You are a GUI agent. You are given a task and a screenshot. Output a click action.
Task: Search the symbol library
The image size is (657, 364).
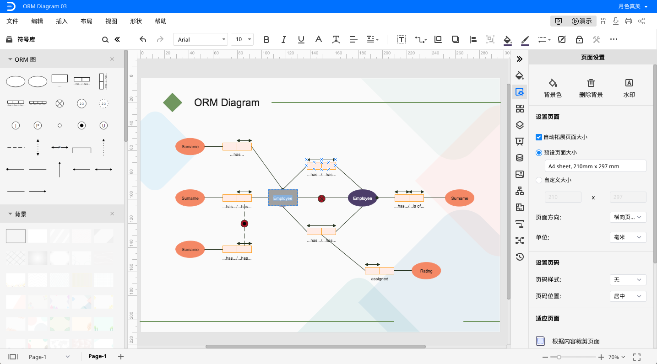tap(105, 40)
